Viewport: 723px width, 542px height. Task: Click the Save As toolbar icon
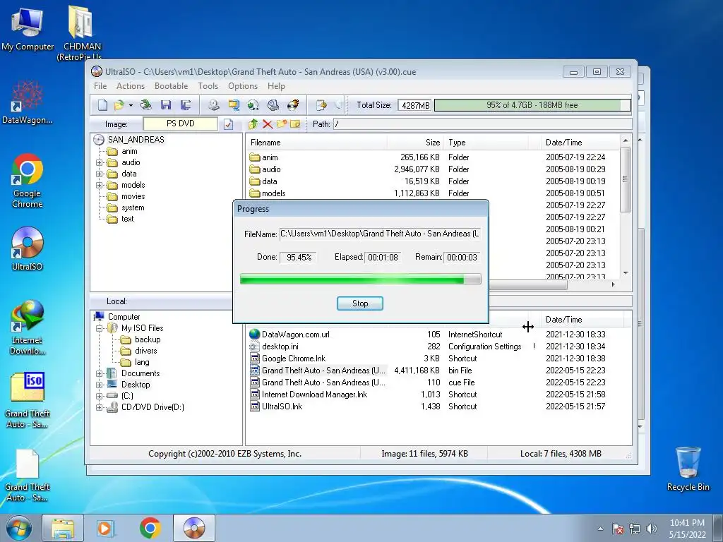[186, 105]
